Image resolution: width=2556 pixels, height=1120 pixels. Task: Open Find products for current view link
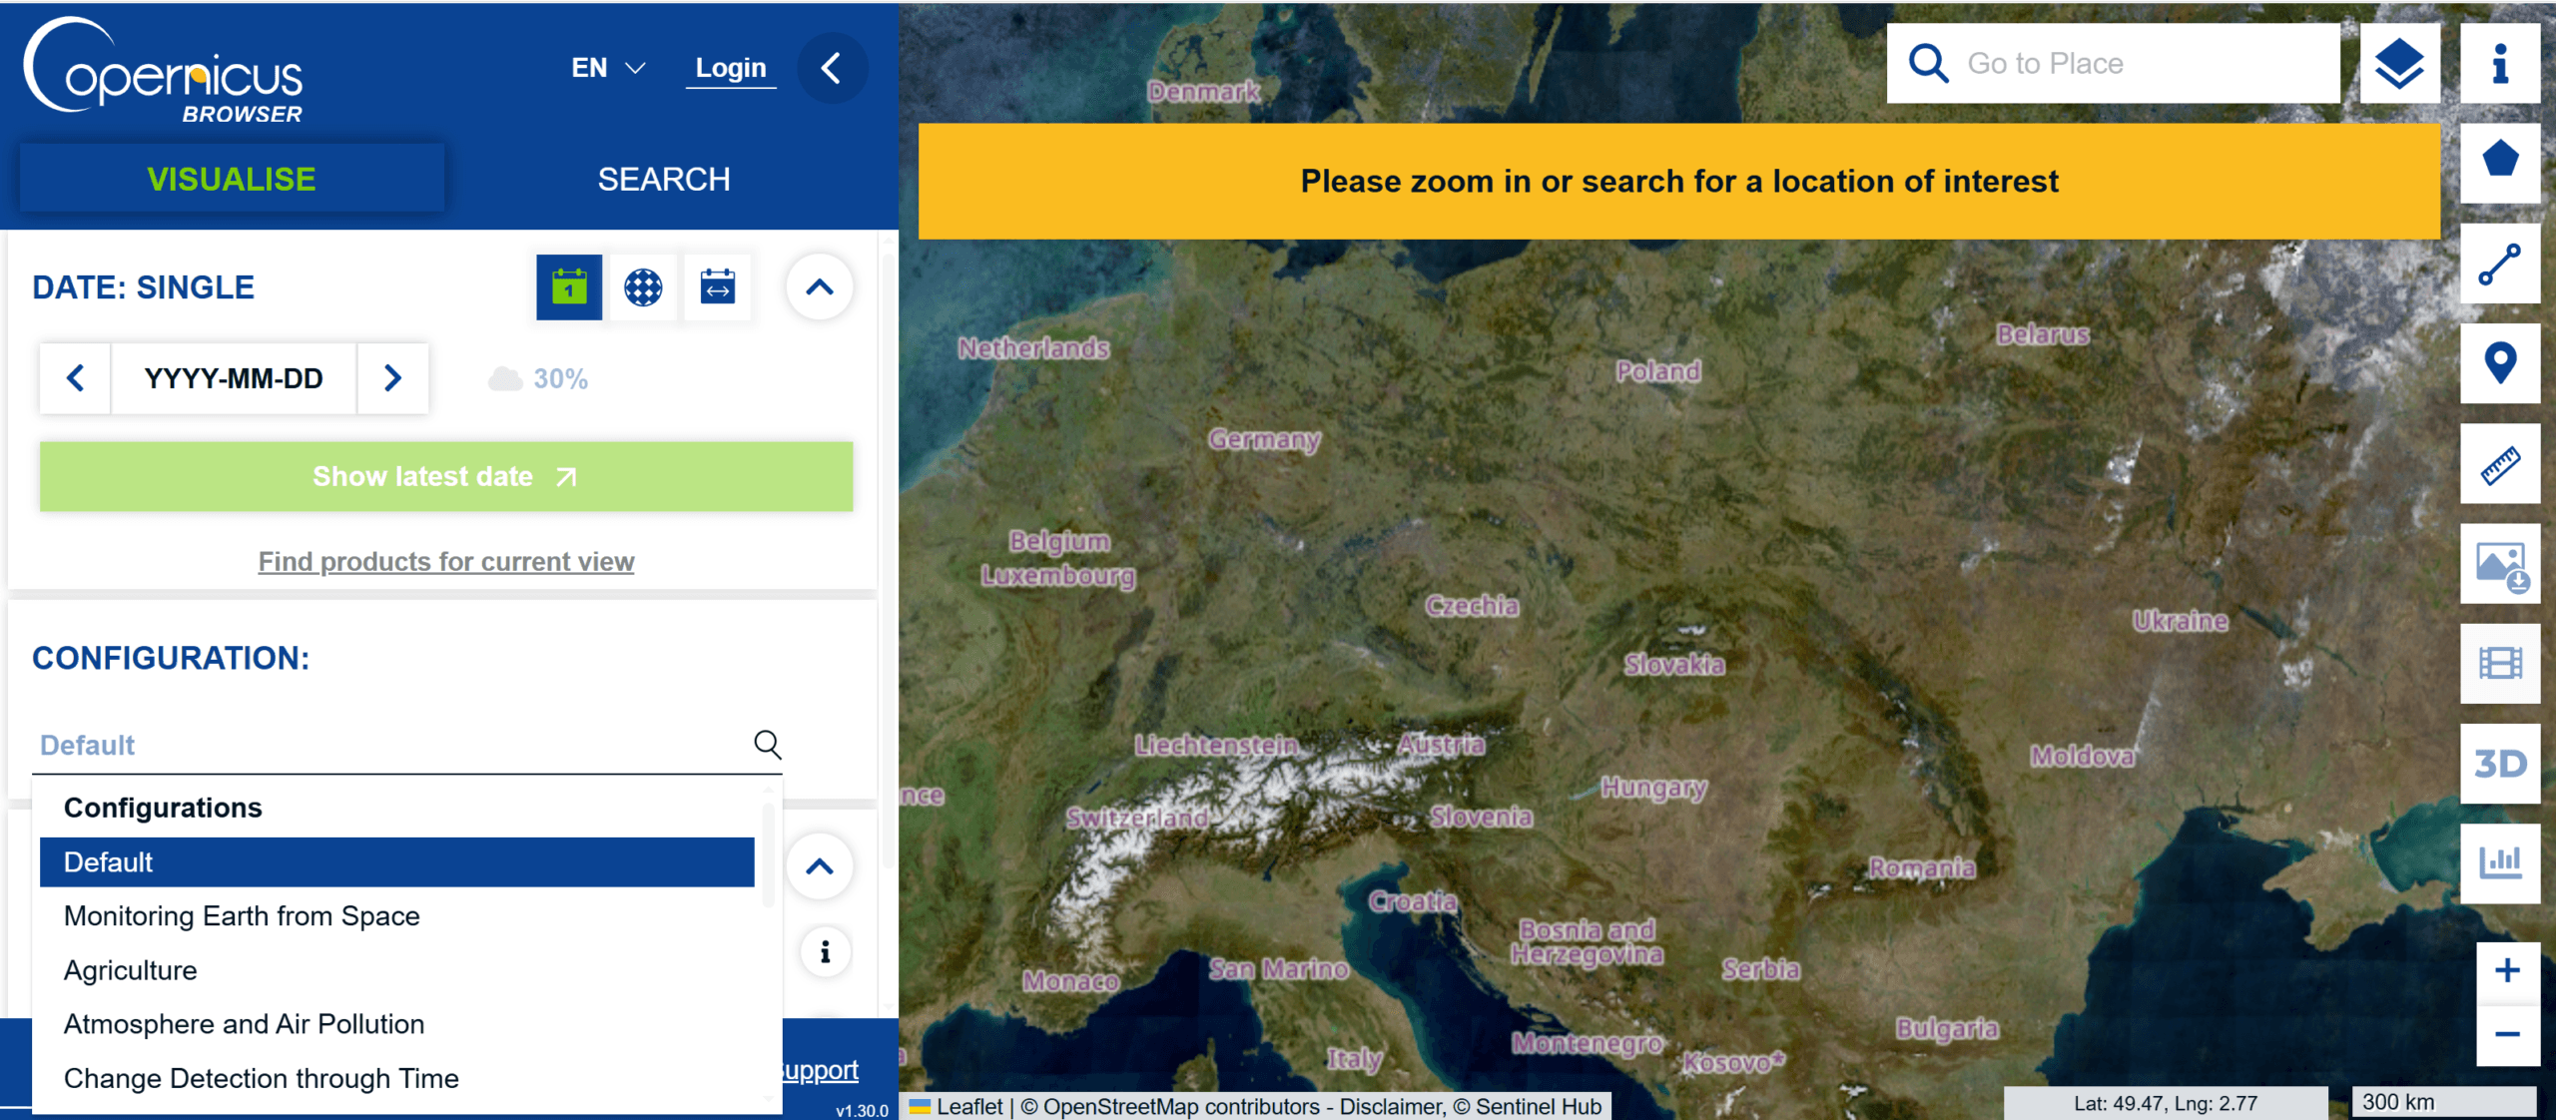click(445, 562)
